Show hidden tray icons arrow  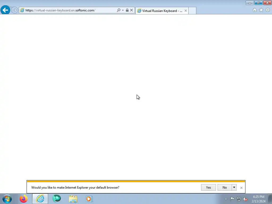click(x=226, y=199)
